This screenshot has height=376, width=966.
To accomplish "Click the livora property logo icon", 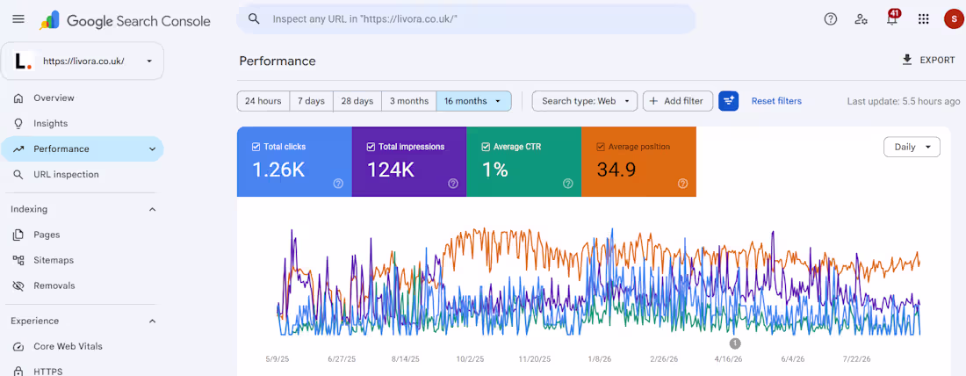I will point(22,61).
